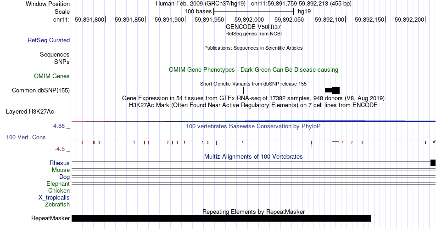Click Short Genetic Variants from dbSNP title
This screenshot has height=229, width=436.
coord(253,84)
